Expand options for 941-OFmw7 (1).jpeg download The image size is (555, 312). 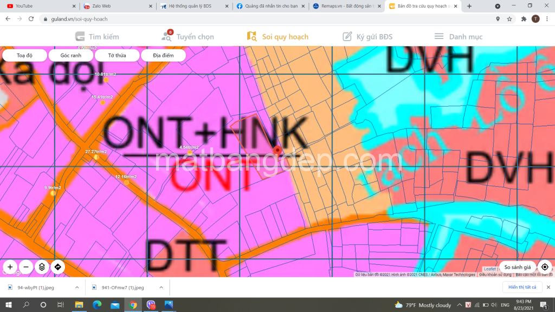click(162, 287)
